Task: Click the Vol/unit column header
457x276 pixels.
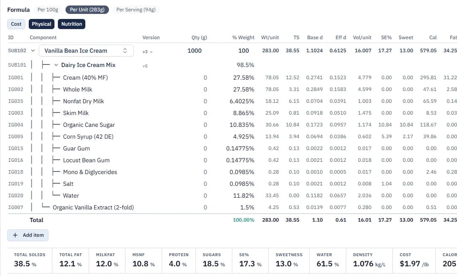Action: click(x=362, y=38)
